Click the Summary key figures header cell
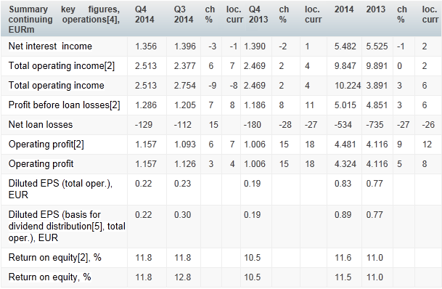Viewport: 442px width, 289px height. click(64, 19)
